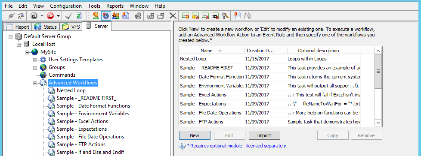Open the Window menu
The image size is (421, 156).
pyautogui.click(x=139, y=6)
